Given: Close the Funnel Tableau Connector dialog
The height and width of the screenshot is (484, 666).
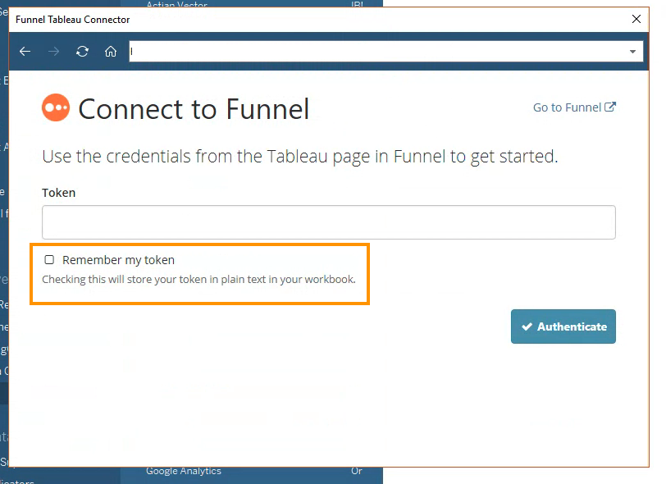Looking at the screenshot, I should [636, 19].
